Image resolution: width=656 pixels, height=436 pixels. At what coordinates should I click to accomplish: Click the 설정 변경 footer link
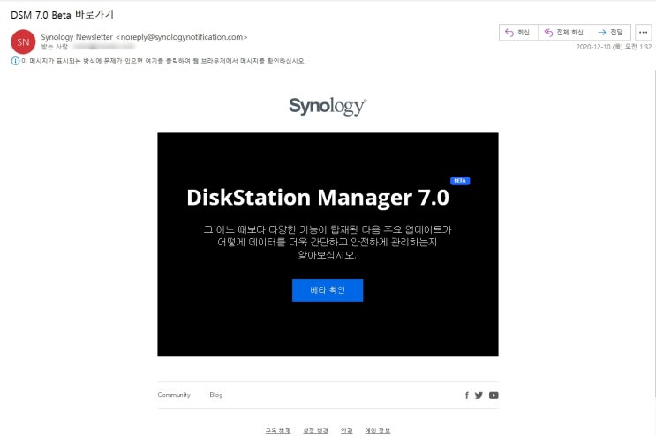tap(315, 431)
